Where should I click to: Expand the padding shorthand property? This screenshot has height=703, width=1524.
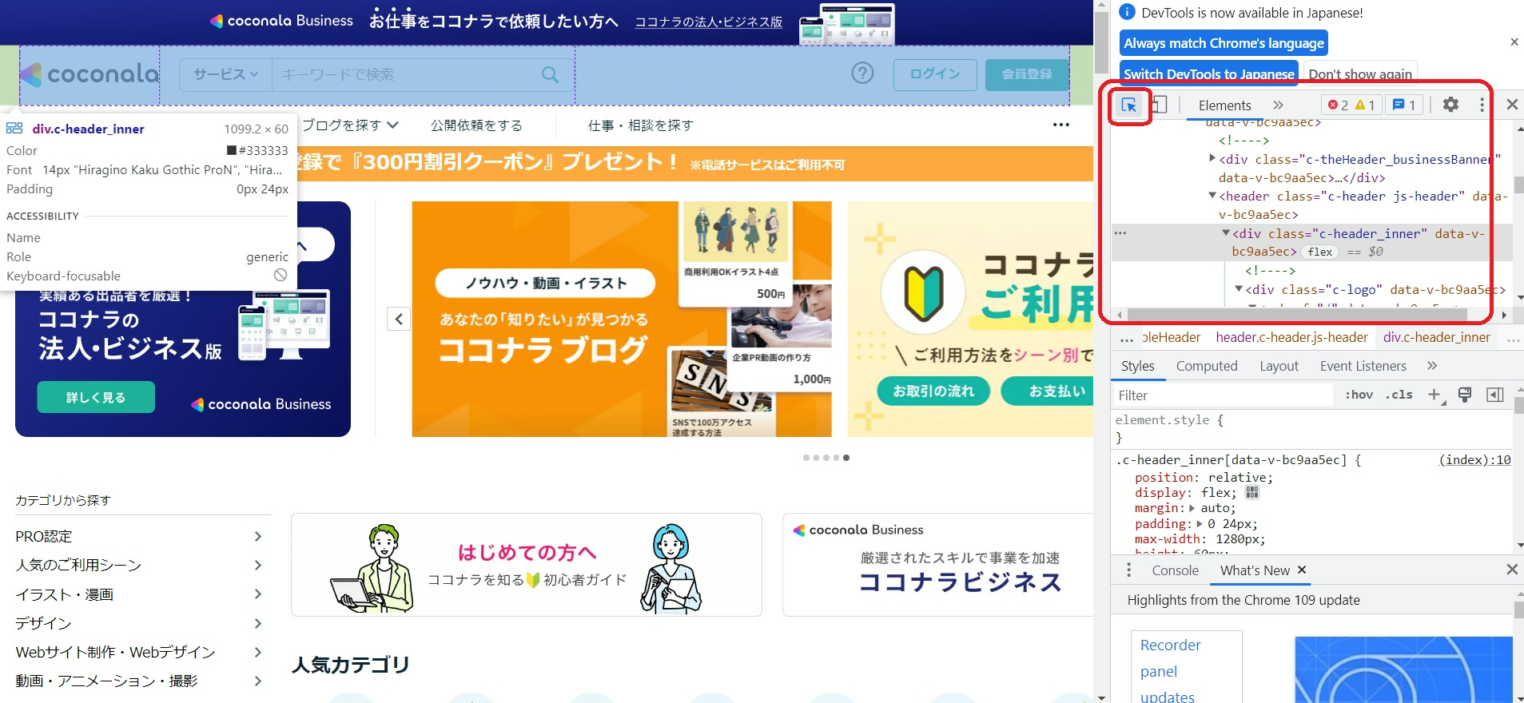tap(1199, 524)
